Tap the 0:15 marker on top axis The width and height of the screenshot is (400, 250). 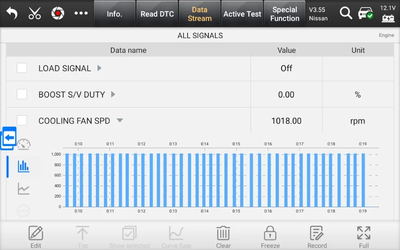[x=236, y=144]
